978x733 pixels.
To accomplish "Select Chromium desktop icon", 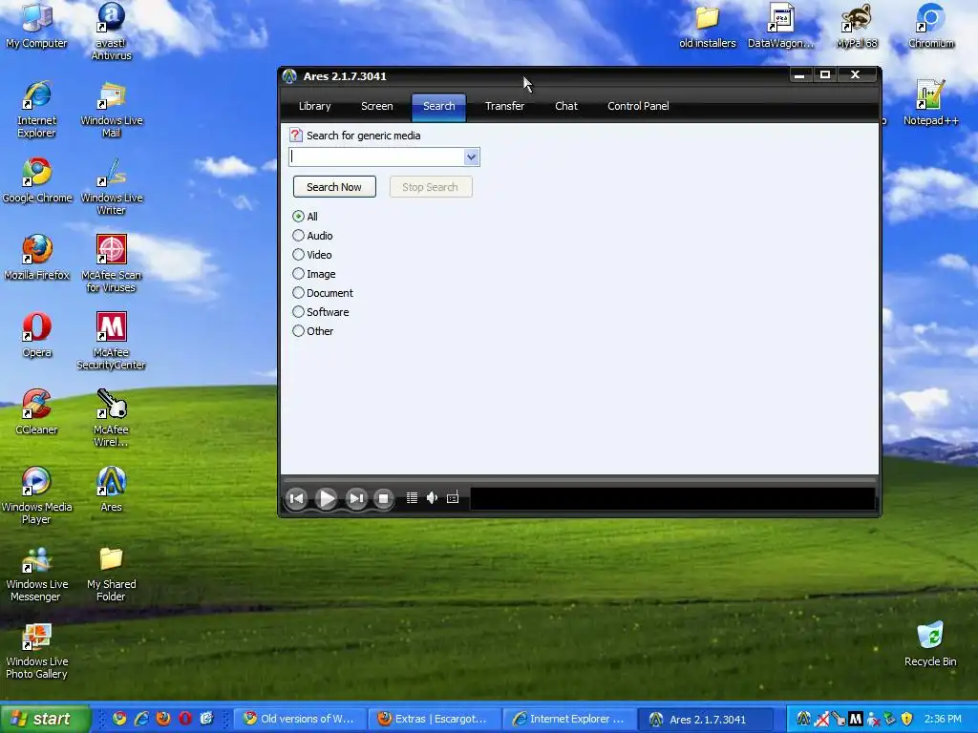I will click(930, 26).
